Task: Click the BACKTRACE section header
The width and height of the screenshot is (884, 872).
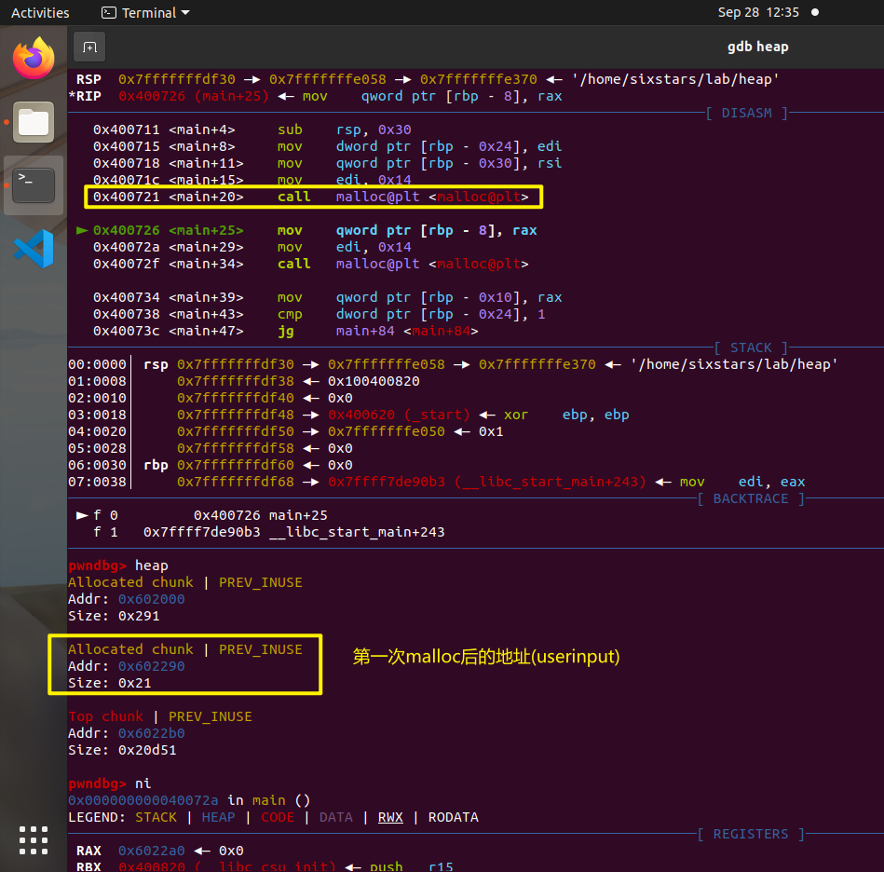Action: [751, 498]
